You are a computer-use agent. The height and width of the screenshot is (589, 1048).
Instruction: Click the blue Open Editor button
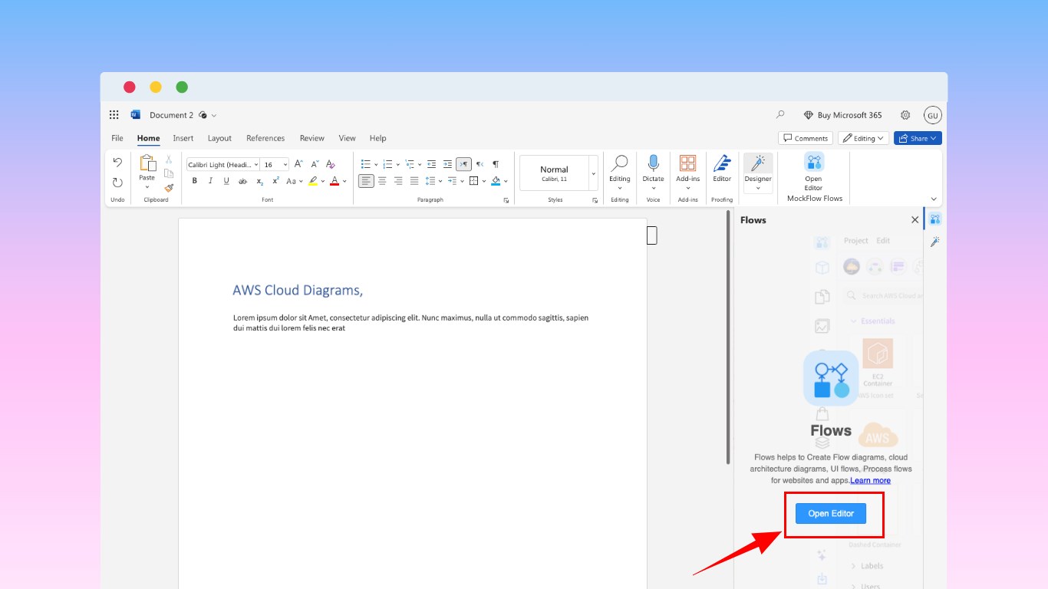(831, 514)
